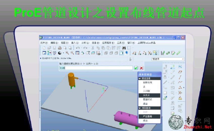Accept the ratio with green checkmark
This screenshot has width=214, height=131.
(x=136, y=68)
